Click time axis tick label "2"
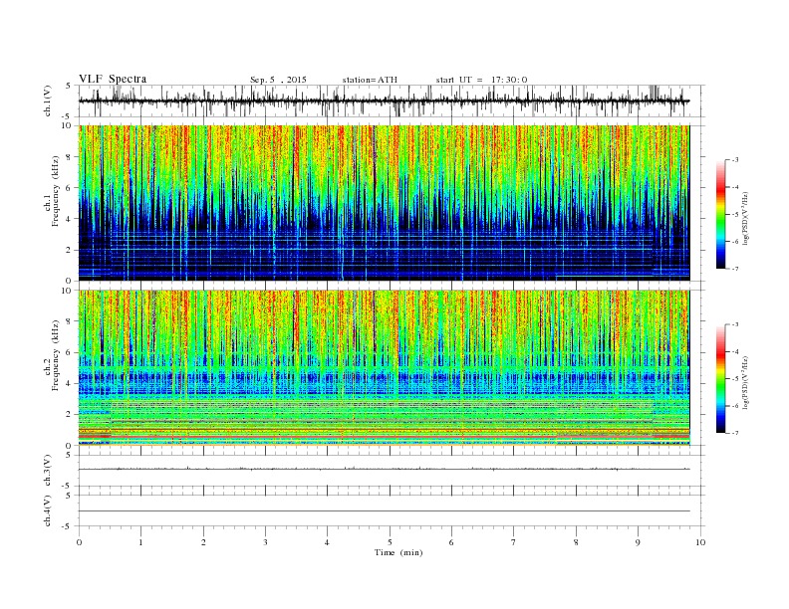 click(x=203, y=542)
